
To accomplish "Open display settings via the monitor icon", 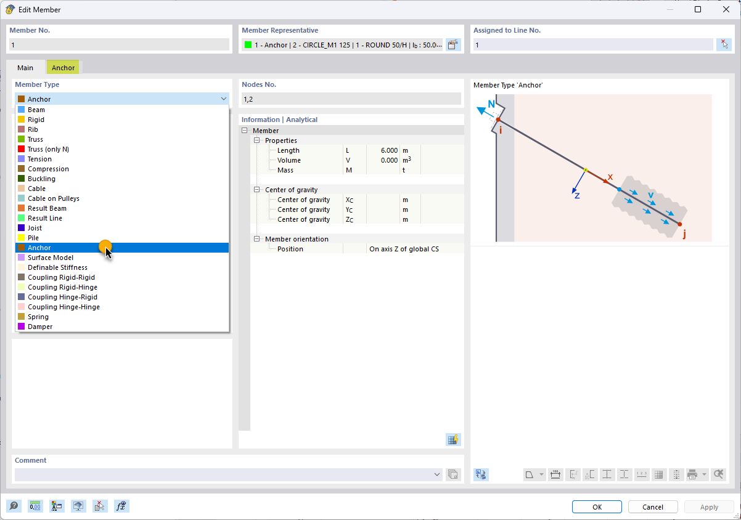I will 78,506.
